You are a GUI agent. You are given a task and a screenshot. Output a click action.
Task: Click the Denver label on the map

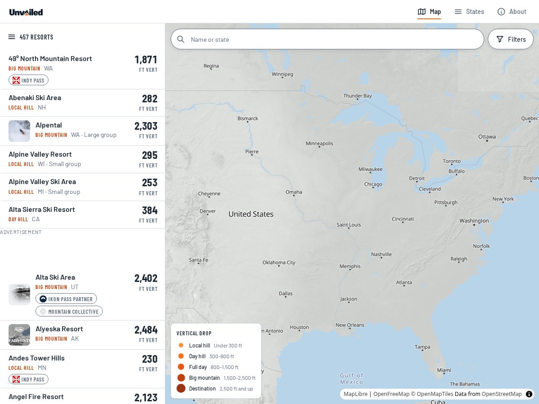click(208, 211)
